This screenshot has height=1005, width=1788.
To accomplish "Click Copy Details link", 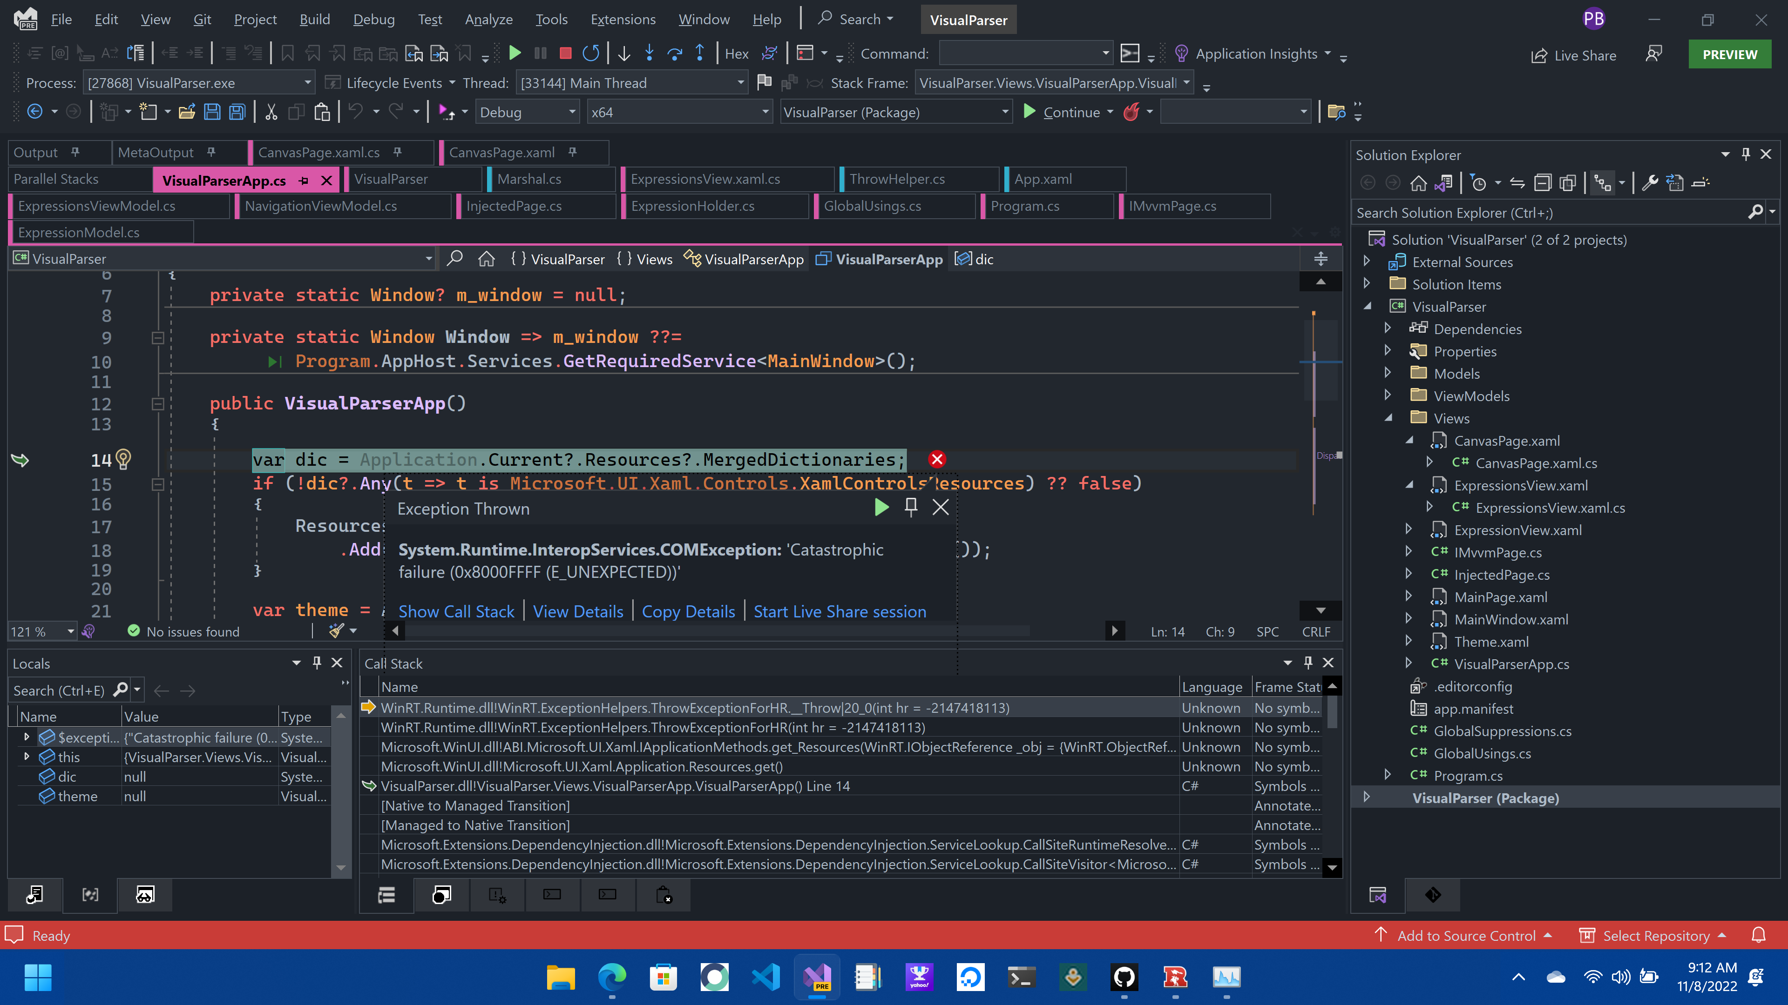I will (x=688, y=611).
